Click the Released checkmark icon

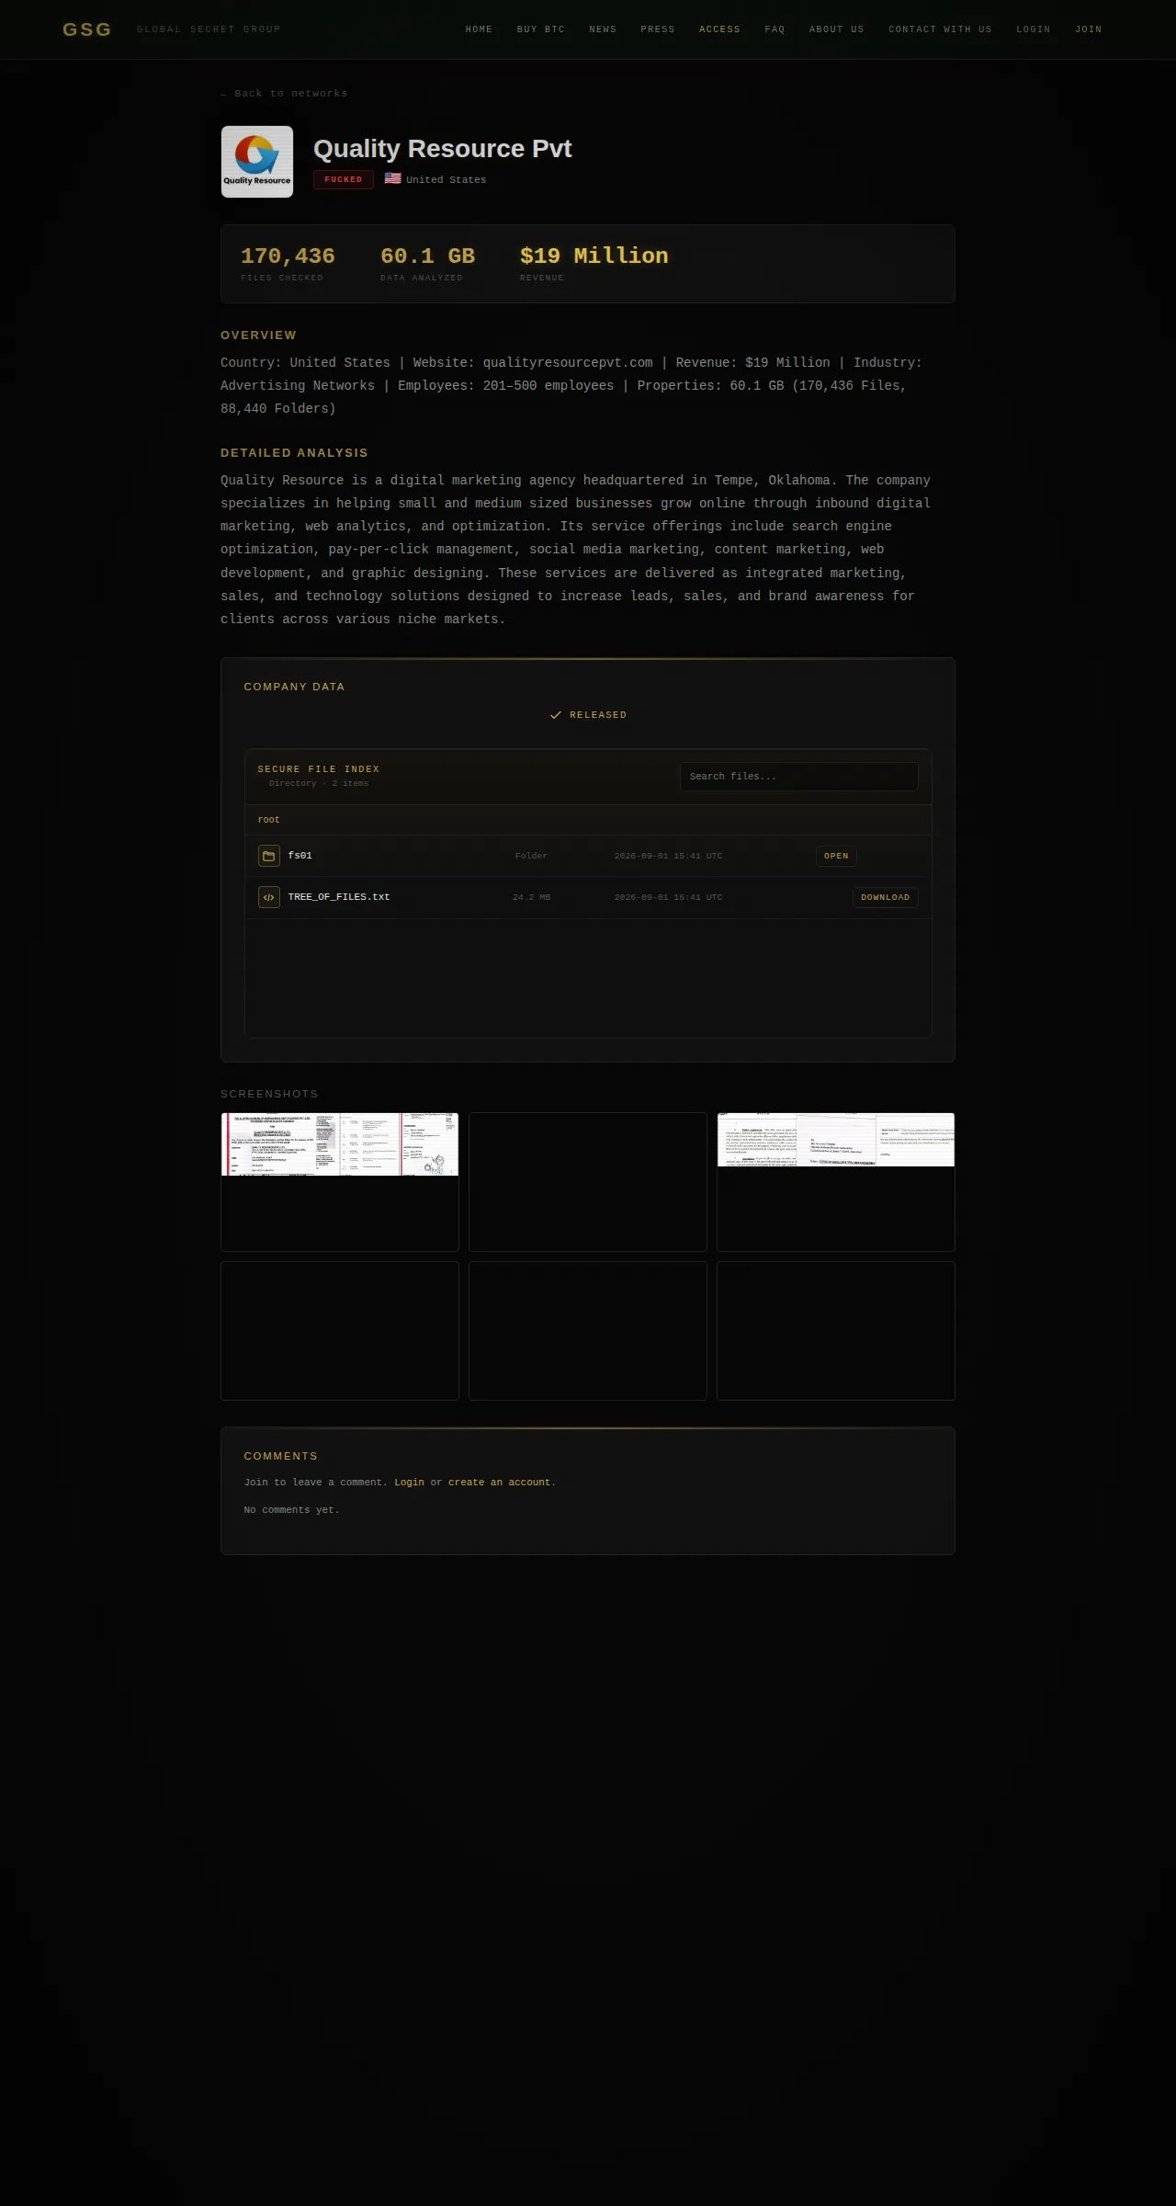555,715
